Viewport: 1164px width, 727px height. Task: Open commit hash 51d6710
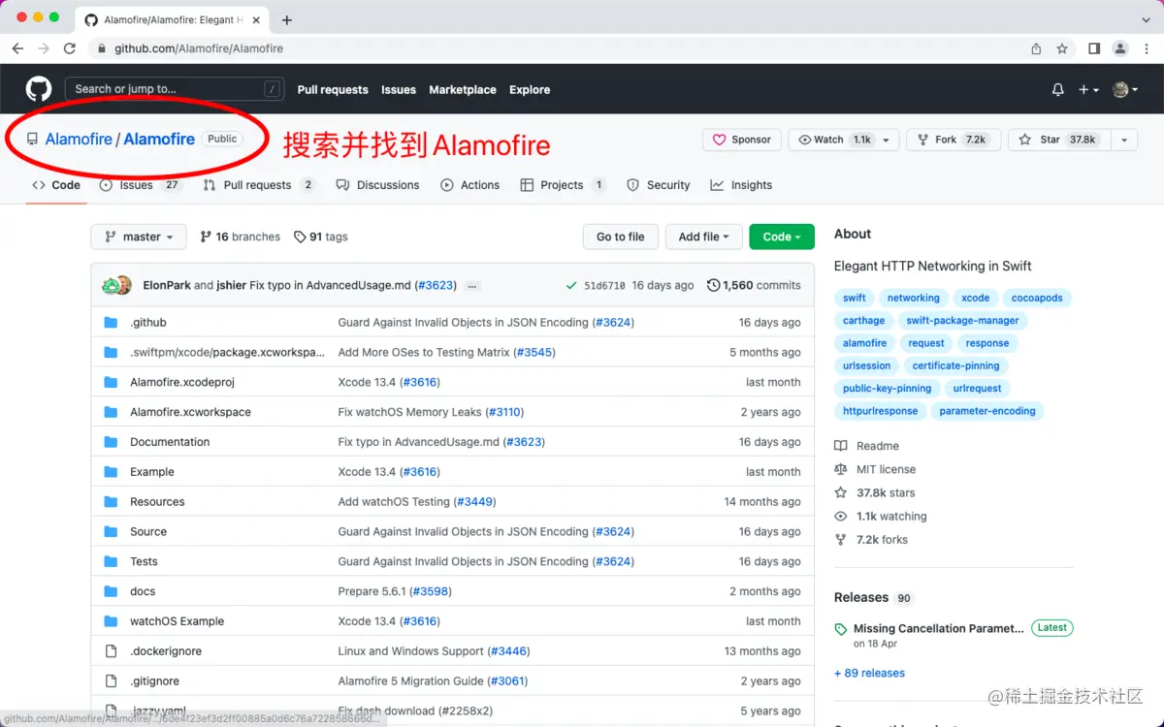tap(605, 286)
